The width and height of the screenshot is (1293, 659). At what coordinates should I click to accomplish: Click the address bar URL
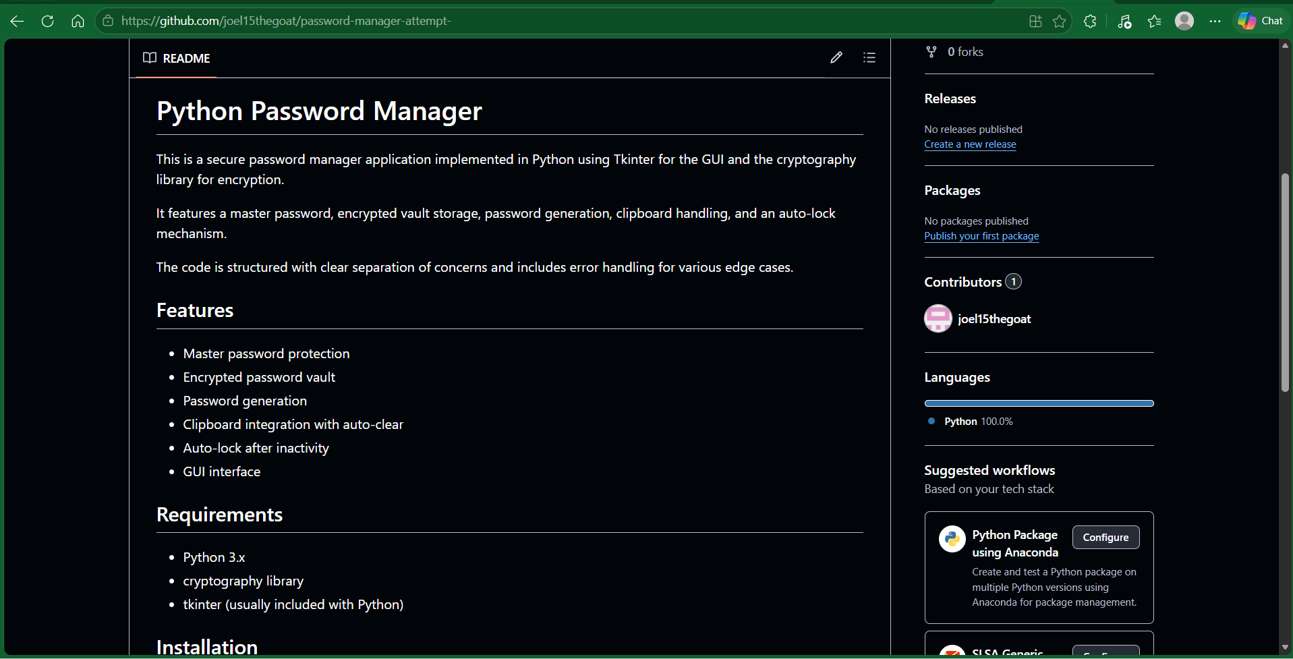pyautogui.click(x=286, y=21)
